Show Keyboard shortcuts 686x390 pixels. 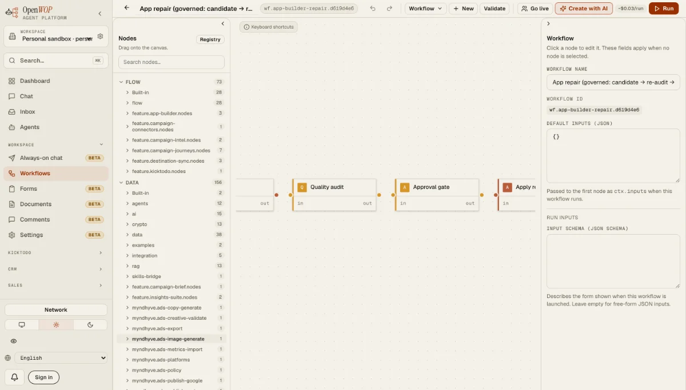click(x=268, y=27)
